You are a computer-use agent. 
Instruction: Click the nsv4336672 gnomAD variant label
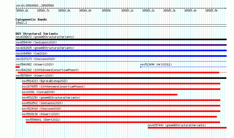tap(45, 37)
